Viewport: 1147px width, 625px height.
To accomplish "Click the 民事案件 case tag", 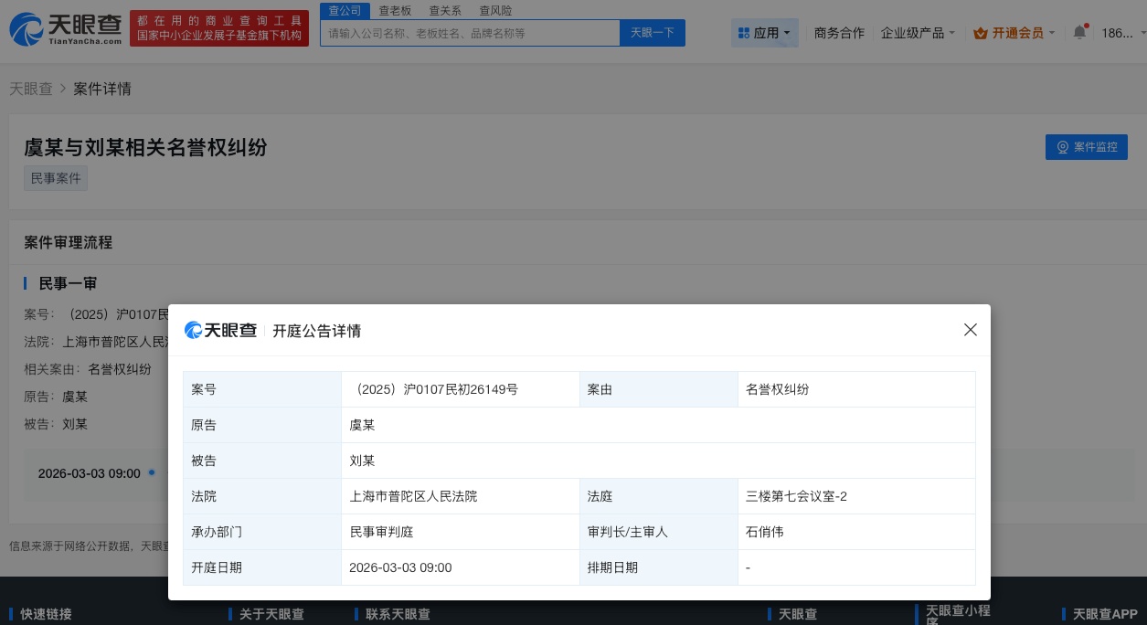I will (56, 178).
